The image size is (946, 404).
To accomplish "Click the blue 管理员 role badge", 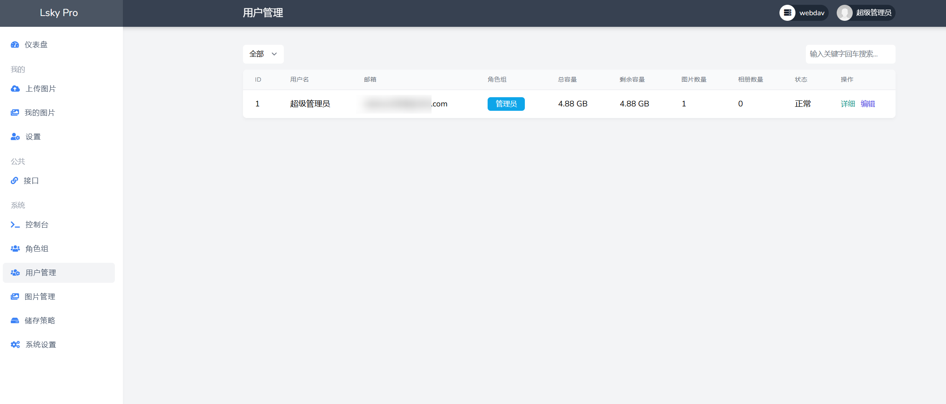I will click(506, 104).
